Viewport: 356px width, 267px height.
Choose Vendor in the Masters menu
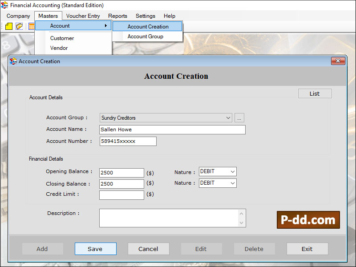[x=59, y=48]
